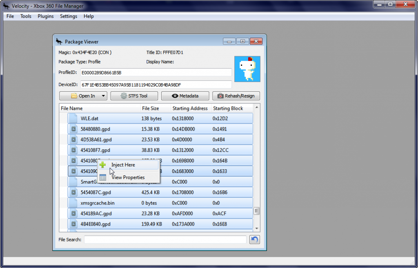Viewport: 418px width, 268px height.
Task: Click inside the File Search field
Action: [x=163, y=239]
